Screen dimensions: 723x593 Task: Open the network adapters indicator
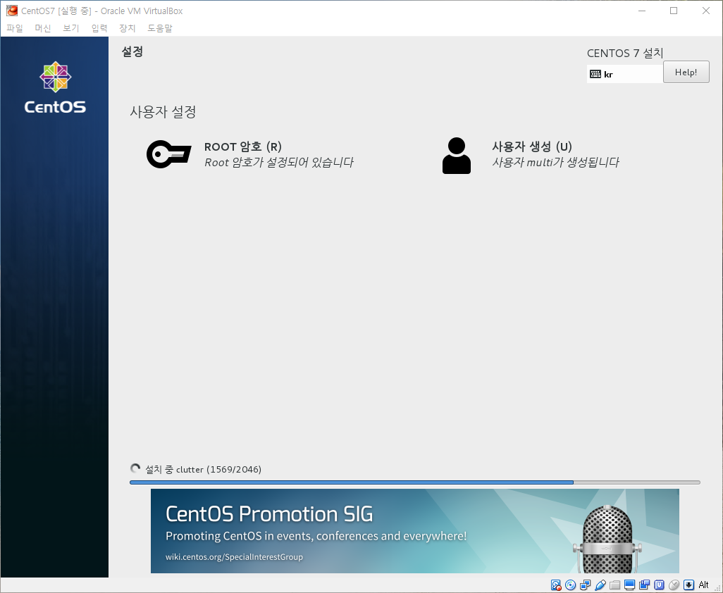click(585, 585)
